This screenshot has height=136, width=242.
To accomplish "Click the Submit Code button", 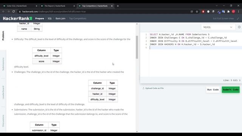I will (231, 90).
